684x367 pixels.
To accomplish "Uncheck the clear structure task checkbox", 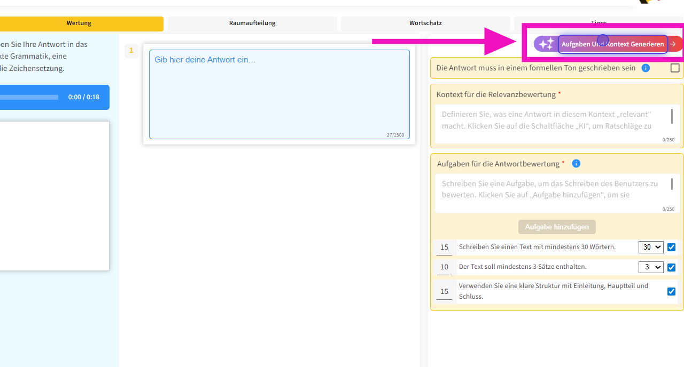I will click(x=671, y=291).
